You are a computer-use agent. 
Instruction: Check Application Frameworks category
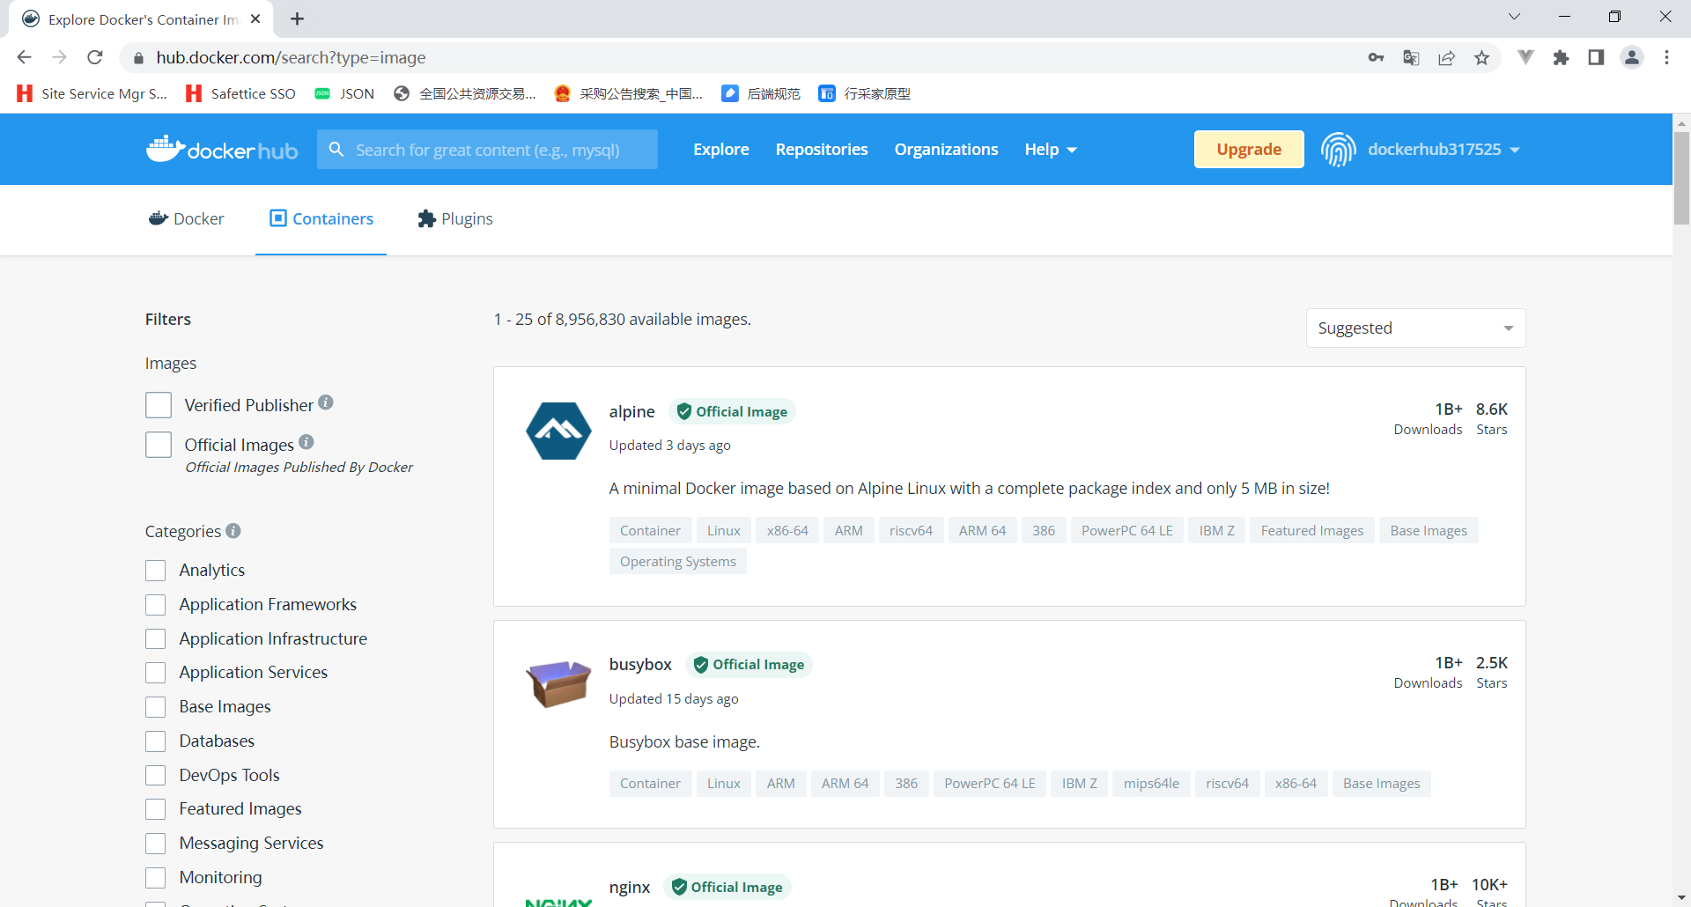[x=156, y=605]
